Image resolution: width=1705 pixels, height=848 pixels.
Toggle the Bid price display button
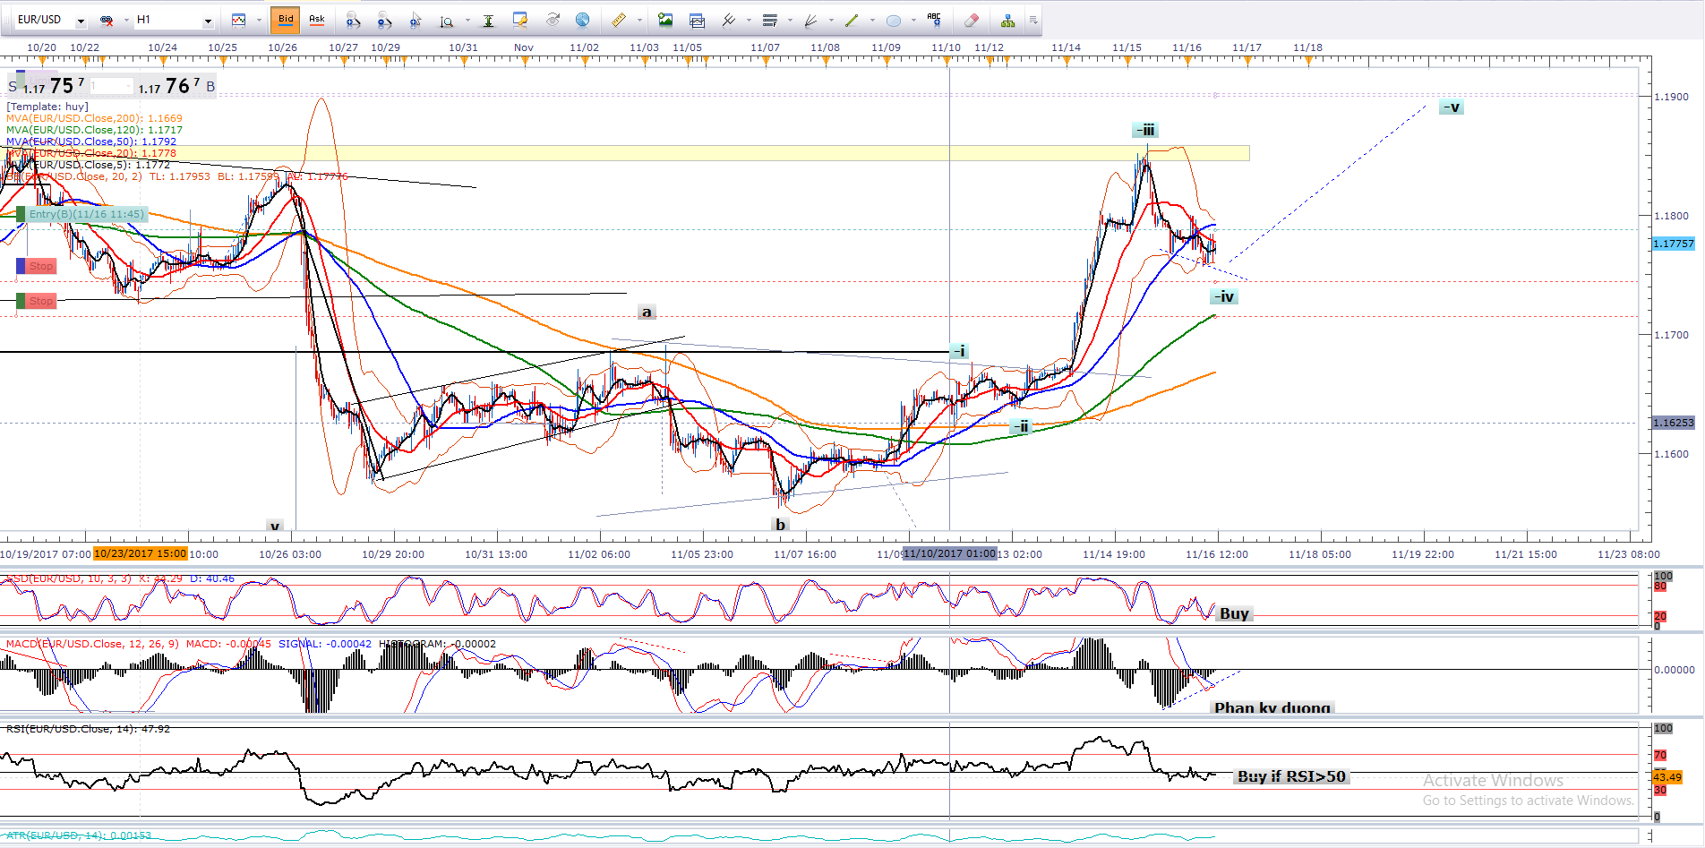(286, 20)
